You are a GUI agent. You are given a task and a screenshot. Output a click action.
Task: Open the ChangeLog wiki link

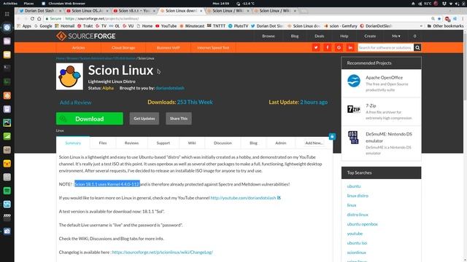(162, 253)
